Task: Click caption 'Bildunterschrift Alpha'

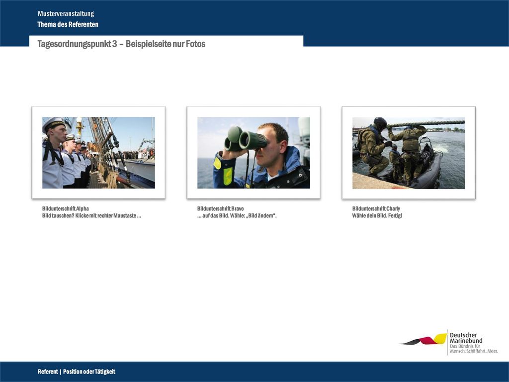Action: pos(65,208)
